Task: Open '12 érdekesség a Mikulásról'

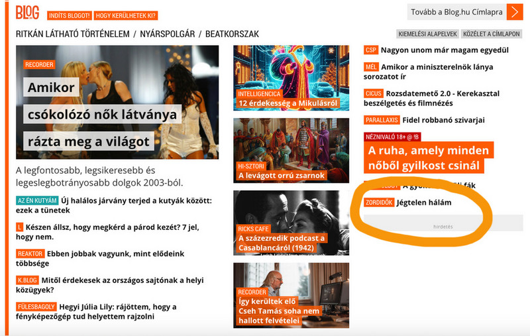Action: click(x=288, y=103)
